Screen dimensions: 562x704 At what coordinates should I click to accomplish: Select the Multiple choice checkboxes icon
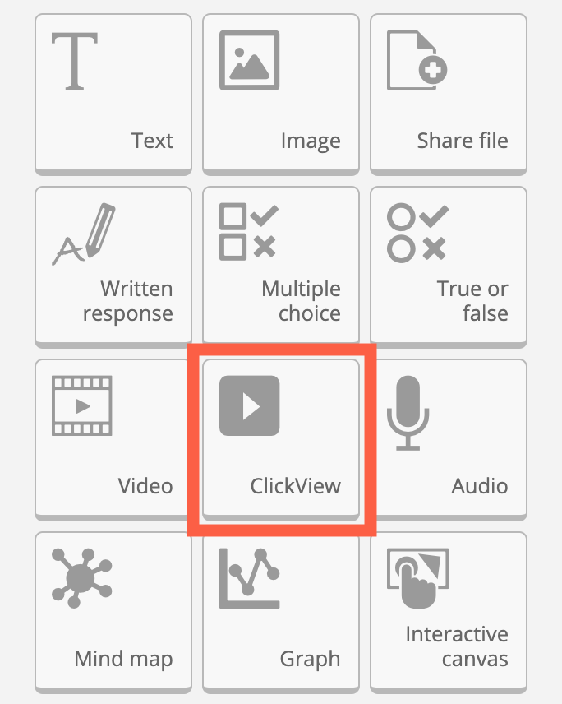click(x=249, y=232)
